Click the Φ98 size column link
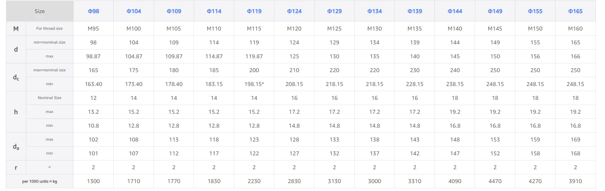 tap(93, 11)
